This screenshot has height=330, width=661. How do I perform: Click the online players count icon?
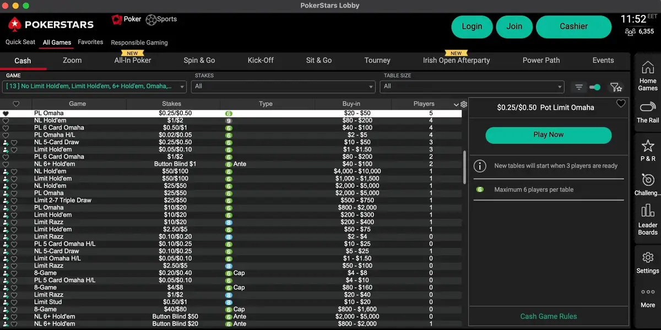coord(630,32)
